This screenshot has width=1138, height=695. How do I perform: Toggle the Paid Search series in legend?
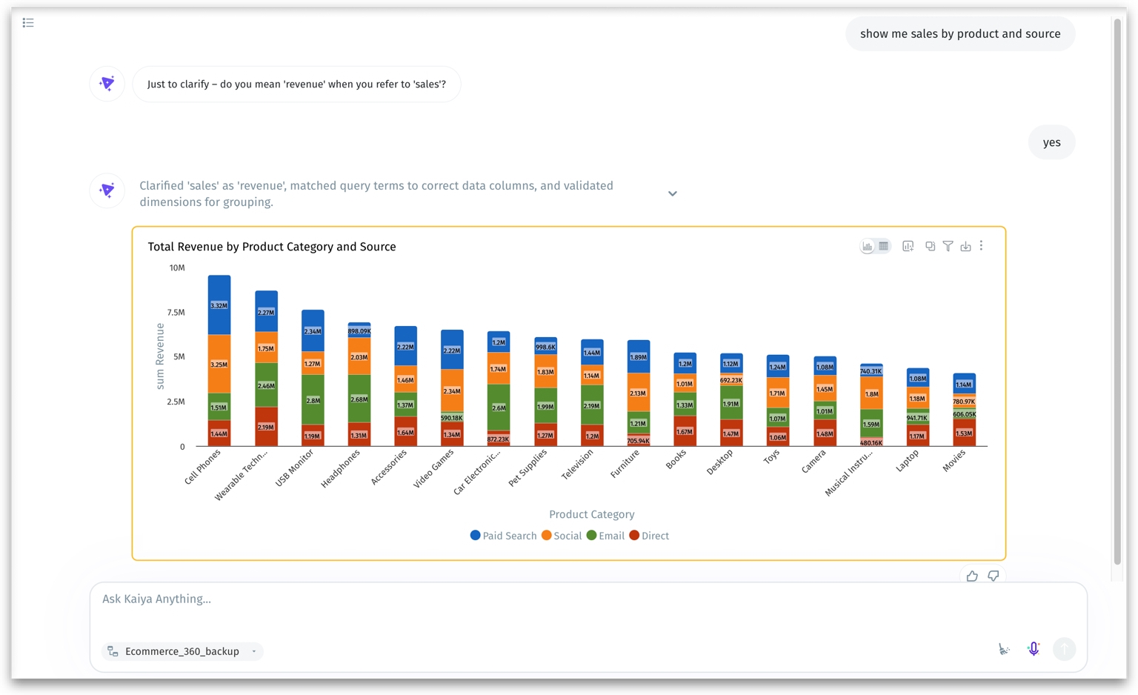(x=503, y=536)
